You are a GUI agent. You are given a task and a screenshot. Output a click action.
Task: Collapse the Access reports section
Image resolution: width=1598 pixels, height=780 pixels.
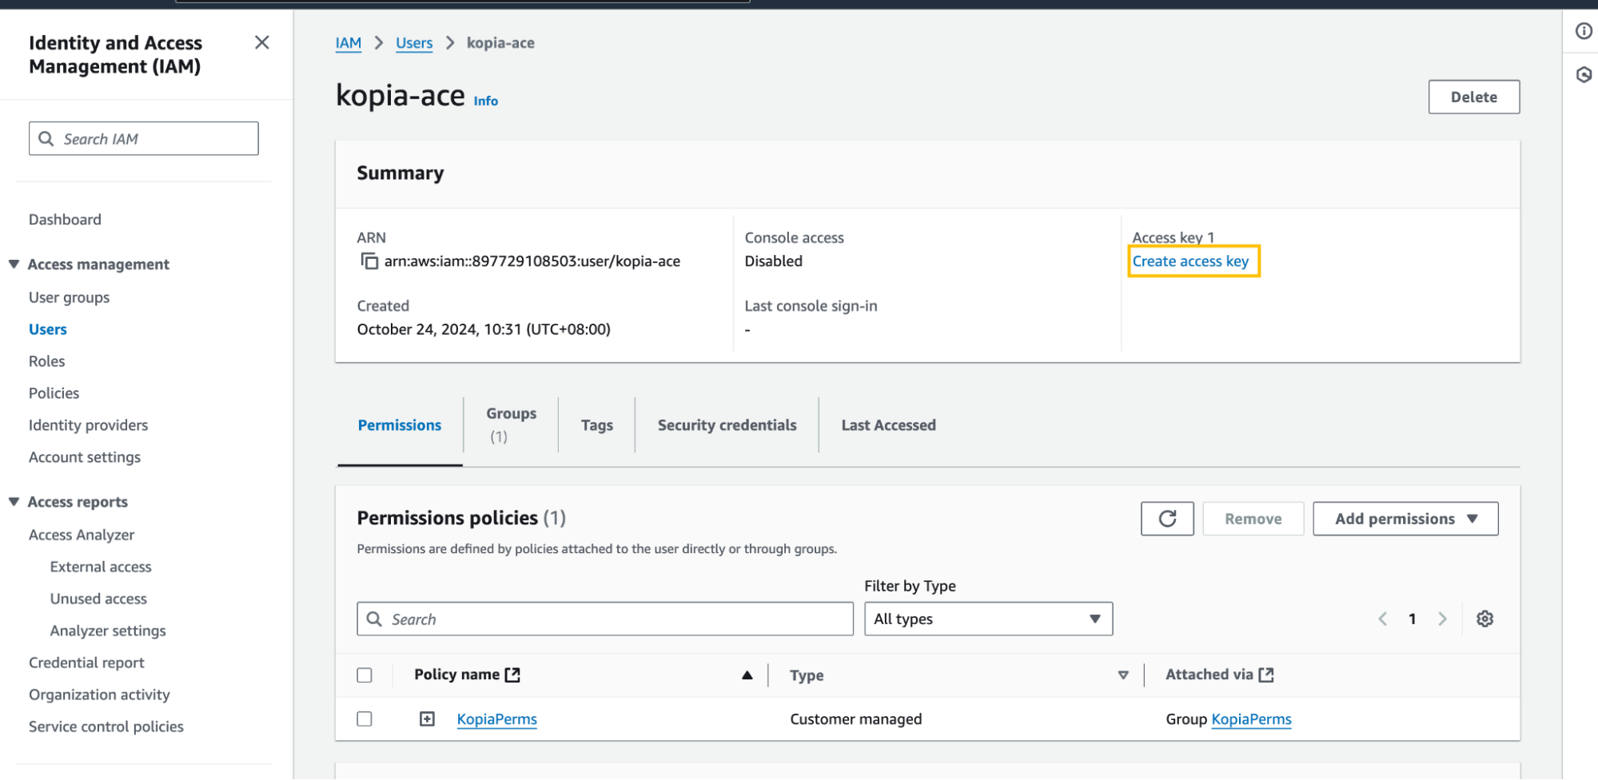click(14, 501)
